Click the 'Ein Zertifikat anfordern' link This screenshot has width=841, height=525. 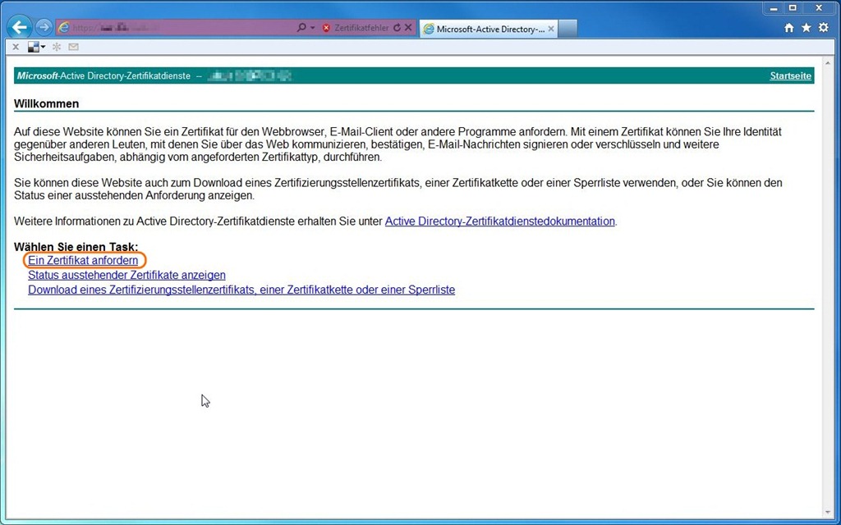(x=83, y=260)
